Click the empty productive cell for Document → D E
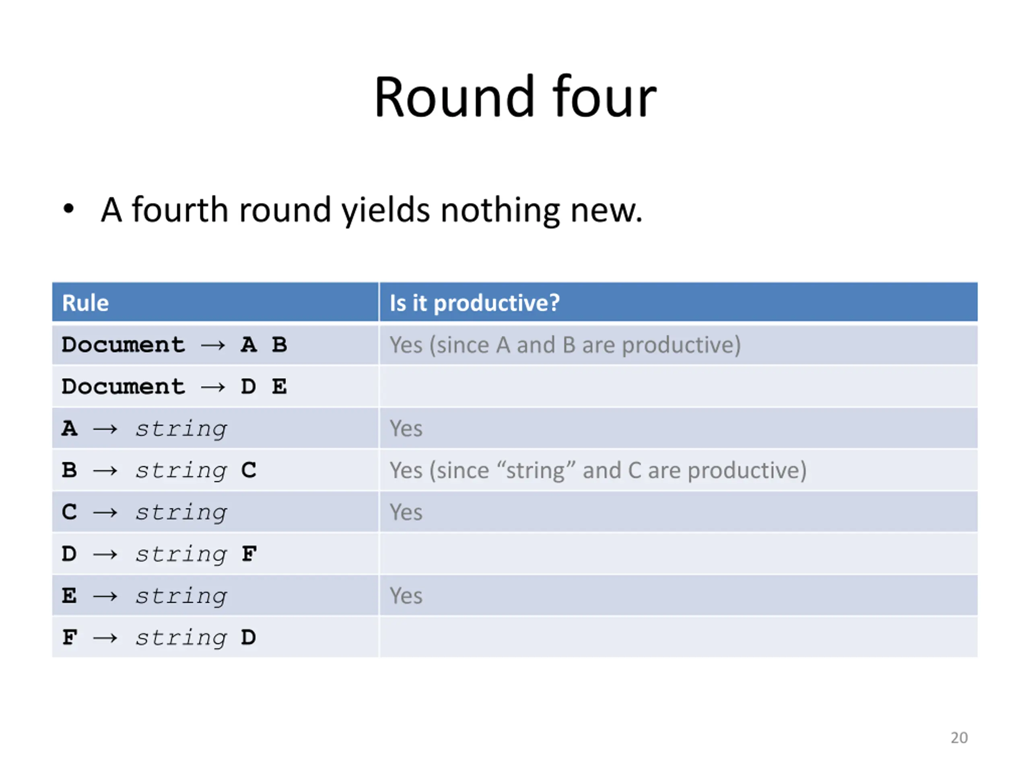Viewport: 1030px width, 773px height. click(x=678, y=387)
